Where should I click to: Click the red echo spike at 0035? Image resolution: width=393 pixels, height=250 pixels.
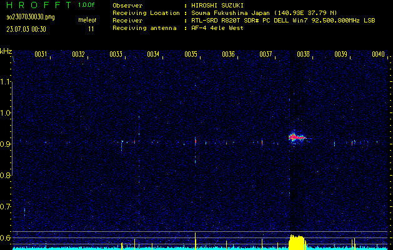click(196, 141)
